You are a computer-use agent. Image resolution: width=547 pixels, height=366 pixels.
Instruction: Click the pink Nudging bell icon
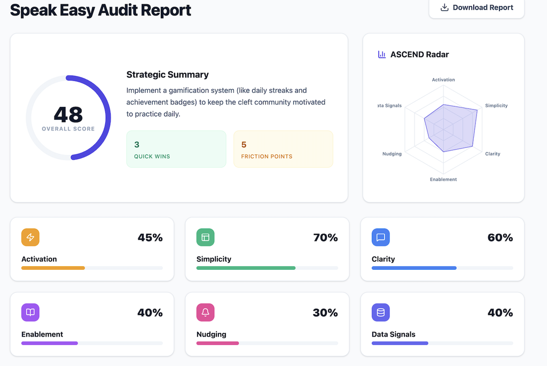206,312
